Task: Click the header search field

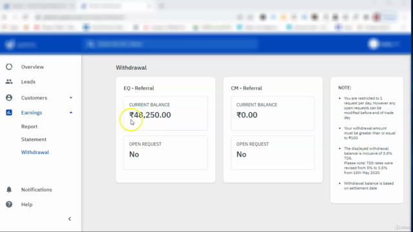Action: (171, 44)
